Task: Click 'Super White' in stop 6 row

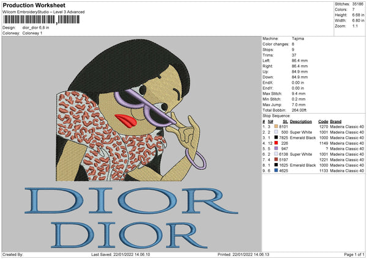Action: coord(301,155)
